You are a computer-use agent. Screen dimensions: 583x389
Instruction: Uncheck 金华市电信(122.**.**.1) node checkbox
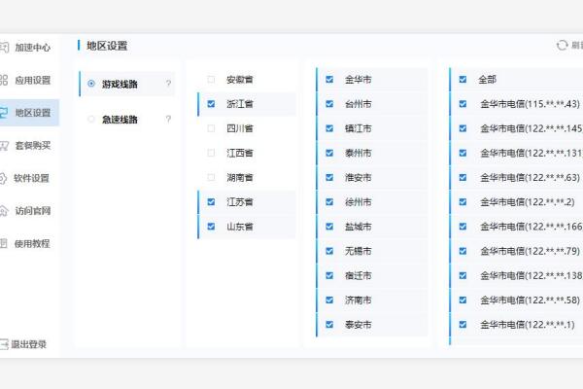463,325
